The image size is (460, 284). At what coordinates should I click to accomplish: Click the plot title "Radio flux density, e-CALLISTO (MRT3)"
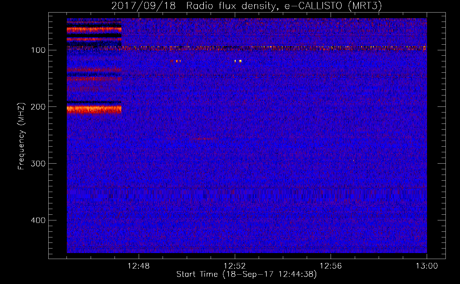click(284, 6)
